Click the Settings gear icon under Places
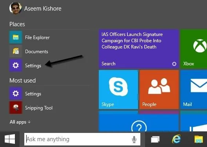Image resolution: width=207 pixels, height=147 pixels. point(16,65)
